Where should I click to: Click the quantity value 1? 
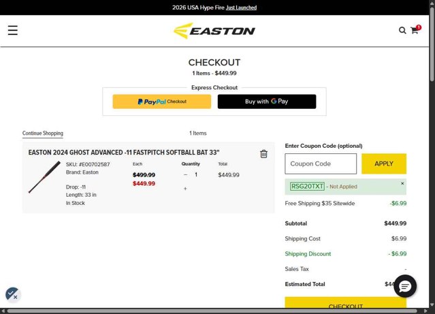pos(196,174)
